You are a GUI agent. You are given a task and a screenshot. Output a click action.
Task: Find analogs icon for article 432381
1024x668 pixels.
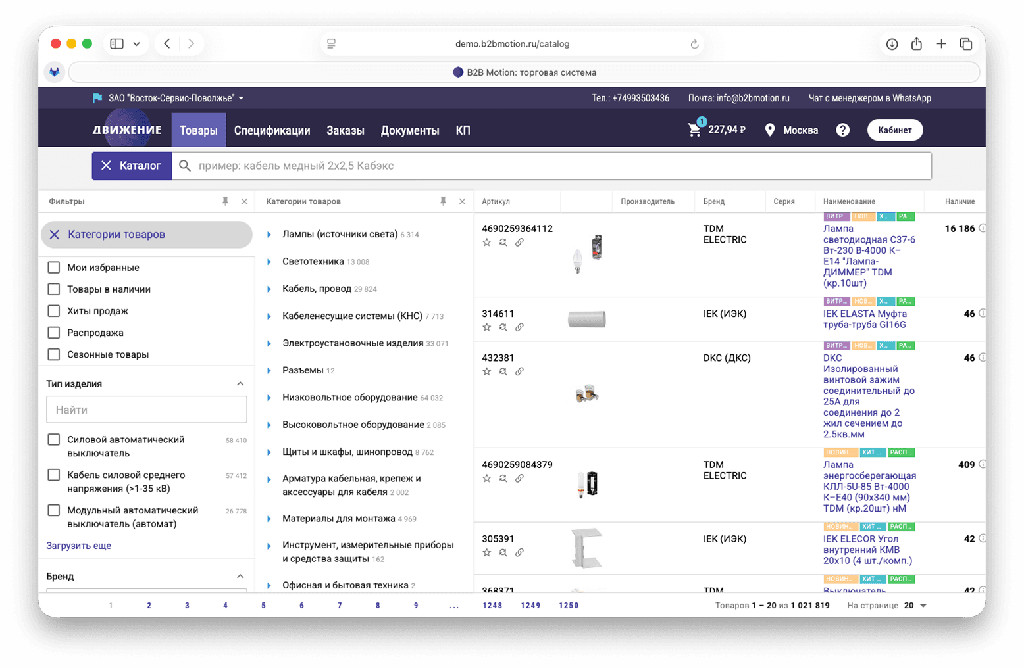[x=503, y=371]
